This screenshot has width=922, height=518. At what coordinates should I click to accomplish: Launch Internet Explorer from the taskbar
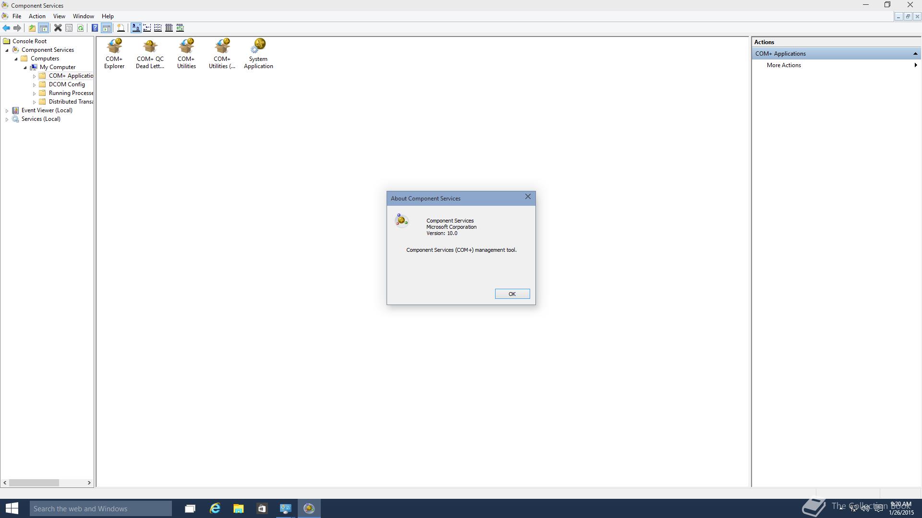point(215,508)
